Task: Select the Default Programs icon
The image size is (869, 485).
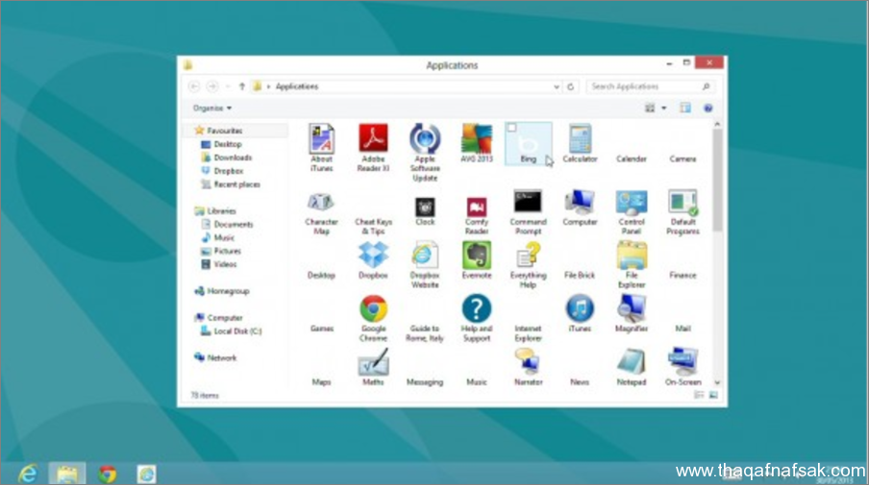Action: coord(683,203)
